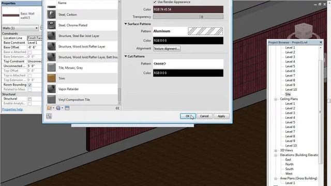Open the East elevation view
The image size is (331, 186).
tap(288, 160)
